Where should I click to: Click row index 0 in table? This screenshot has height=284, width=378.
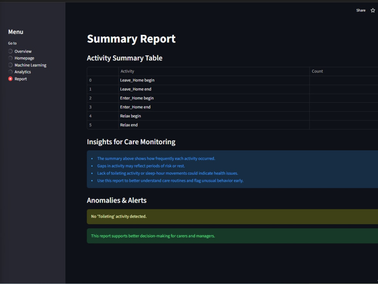point(103,80)
